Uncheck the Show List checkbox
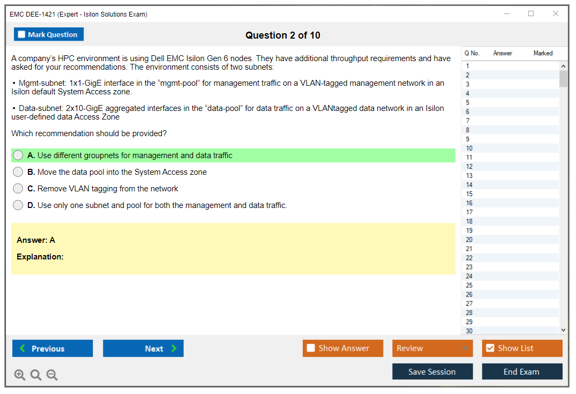This screenshot has height=394, width=576. (490, 348)
